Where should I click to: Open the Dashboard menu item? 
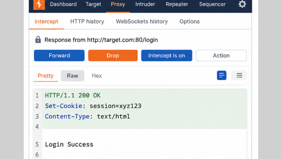coord(63,4)
